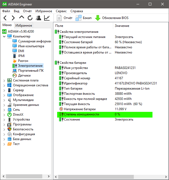Image resolution: width=169 pixels, height=180 pixels.
Task: Open the Справка menu
Action: point(77,11)
